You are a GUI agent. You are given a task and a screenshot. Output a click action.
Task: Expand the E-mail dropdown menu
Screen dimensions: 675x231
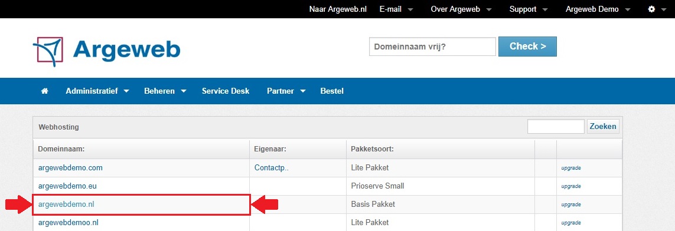396,9
